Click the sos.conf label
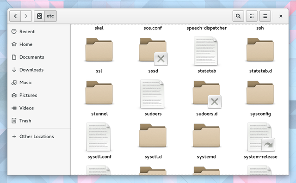 coord(153,28)
